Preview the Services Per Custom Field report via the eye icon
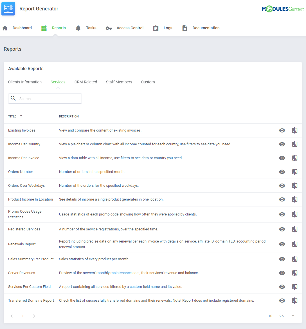This screenshot has width=306, height=329. [x=282, y=287]
